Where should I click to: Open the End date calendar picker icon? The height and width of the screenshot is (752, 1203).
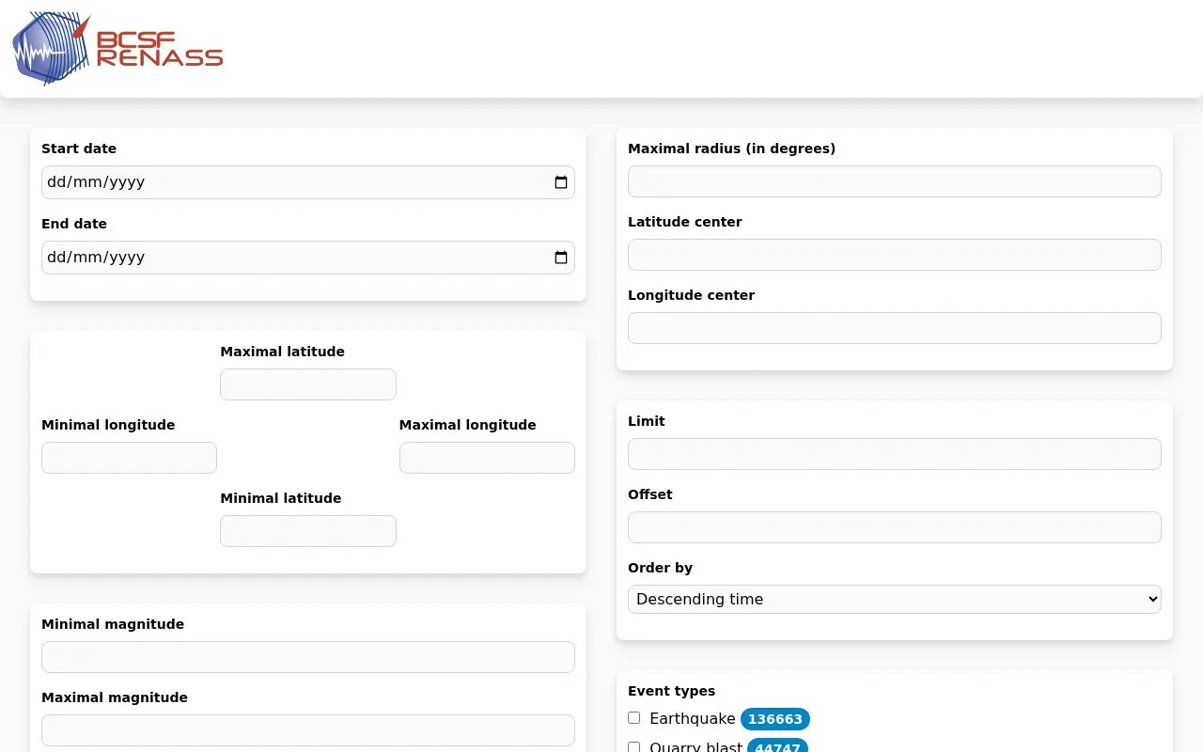[x=561, y=258]
